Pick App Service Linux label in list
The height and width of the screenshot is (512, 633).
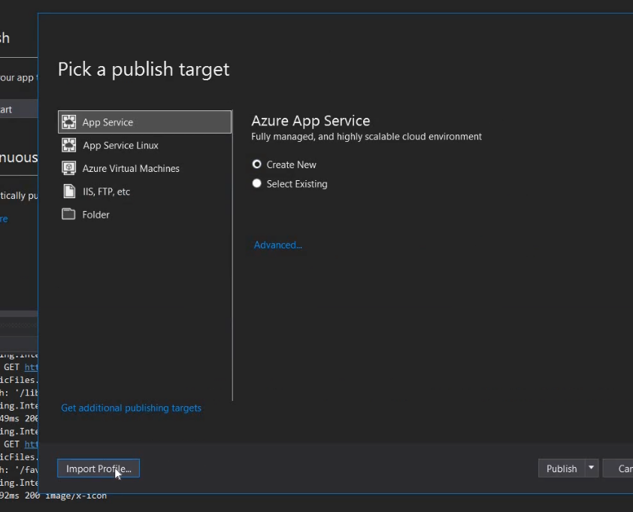pyautogui.click(x=120, y=146)
